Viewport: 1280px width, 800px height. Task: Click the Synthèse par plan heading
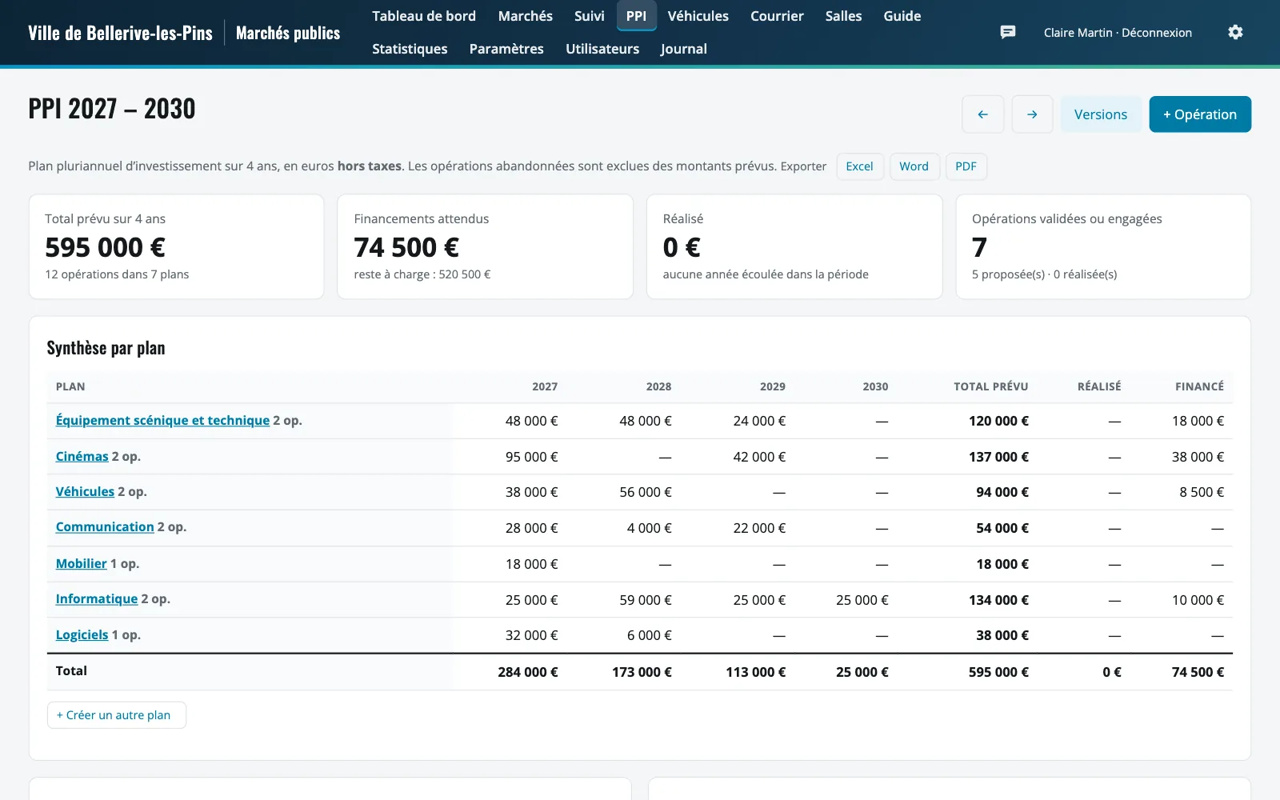106,348
